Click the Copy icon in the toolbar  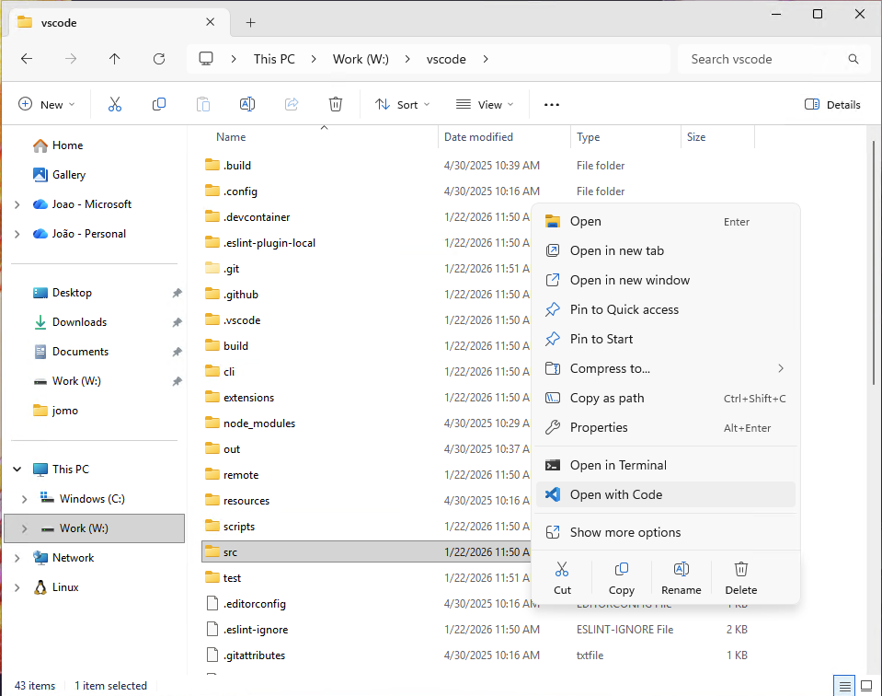pos(158,104)
